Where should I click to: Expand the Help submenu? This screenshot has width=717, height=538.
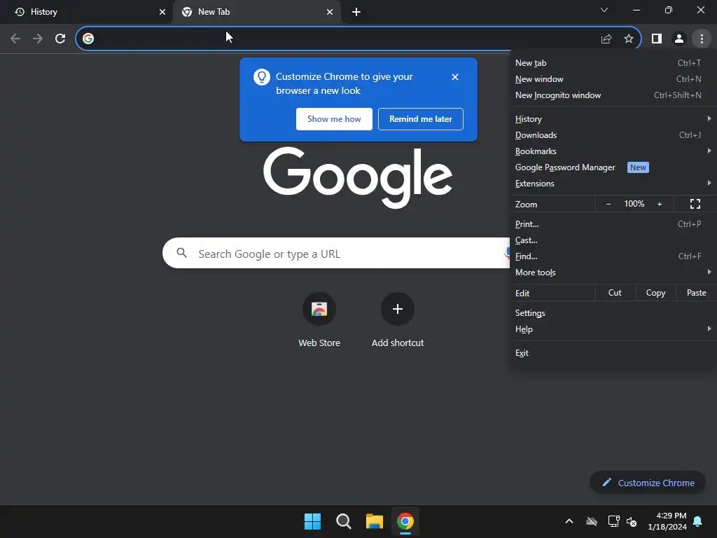point(613,329)
